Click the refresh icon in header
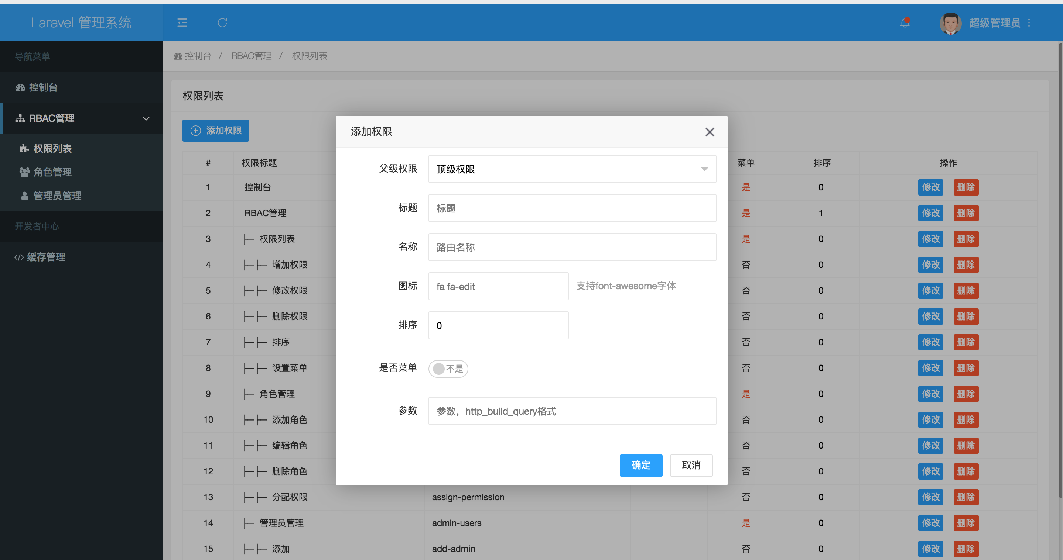The width and height of the screenshot is (1063, 560). click(222, 23)
